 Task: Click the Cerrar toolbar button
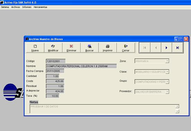(x=126, y=48)
